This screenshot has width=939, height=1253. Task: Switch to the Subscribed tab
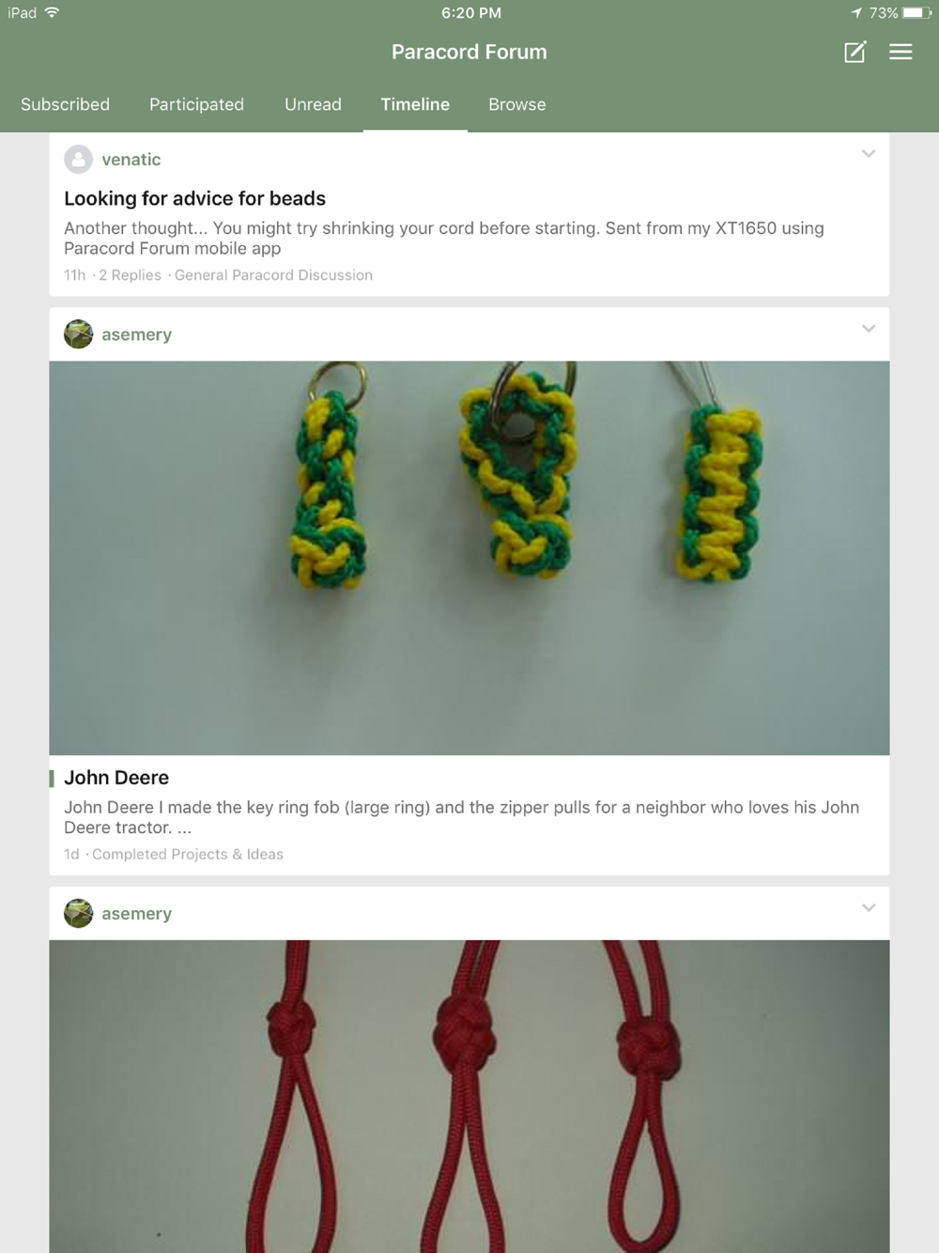(65, 104)
